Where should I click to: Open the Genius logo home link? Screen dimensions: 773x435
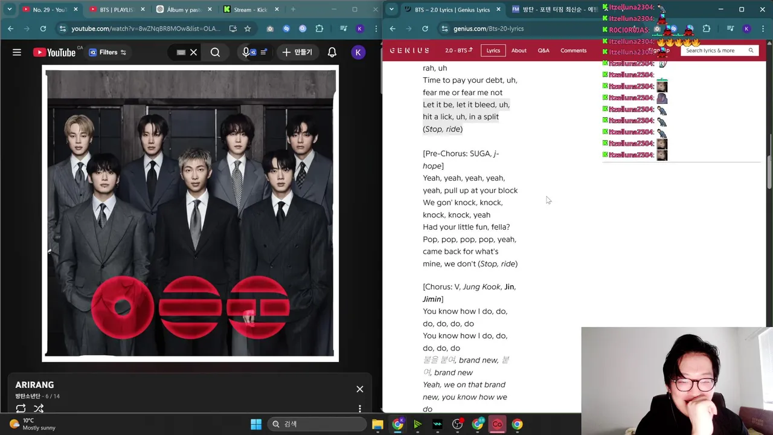409,51
